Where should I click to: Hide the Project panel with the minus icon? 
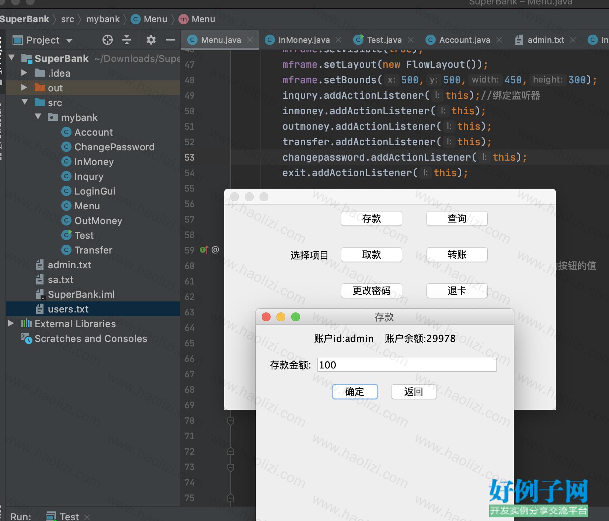click(x=170, y=40)
